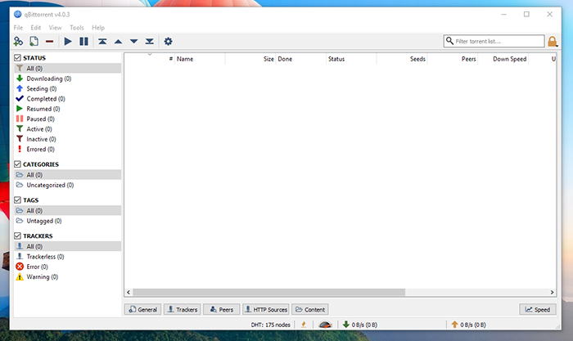573x341 pixels.
Task: Select All (0) under Categories
Action: coord(68,175)
